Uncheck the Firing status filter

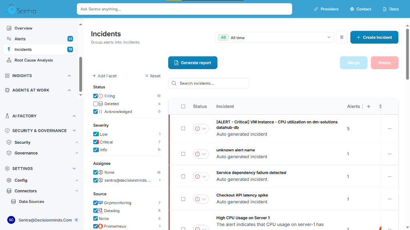pos(95,96)
